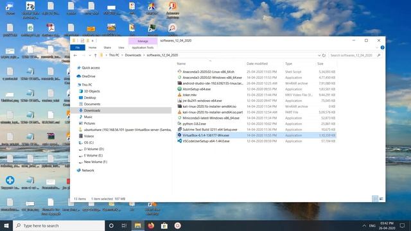Select Network in navigation pane

88,171
